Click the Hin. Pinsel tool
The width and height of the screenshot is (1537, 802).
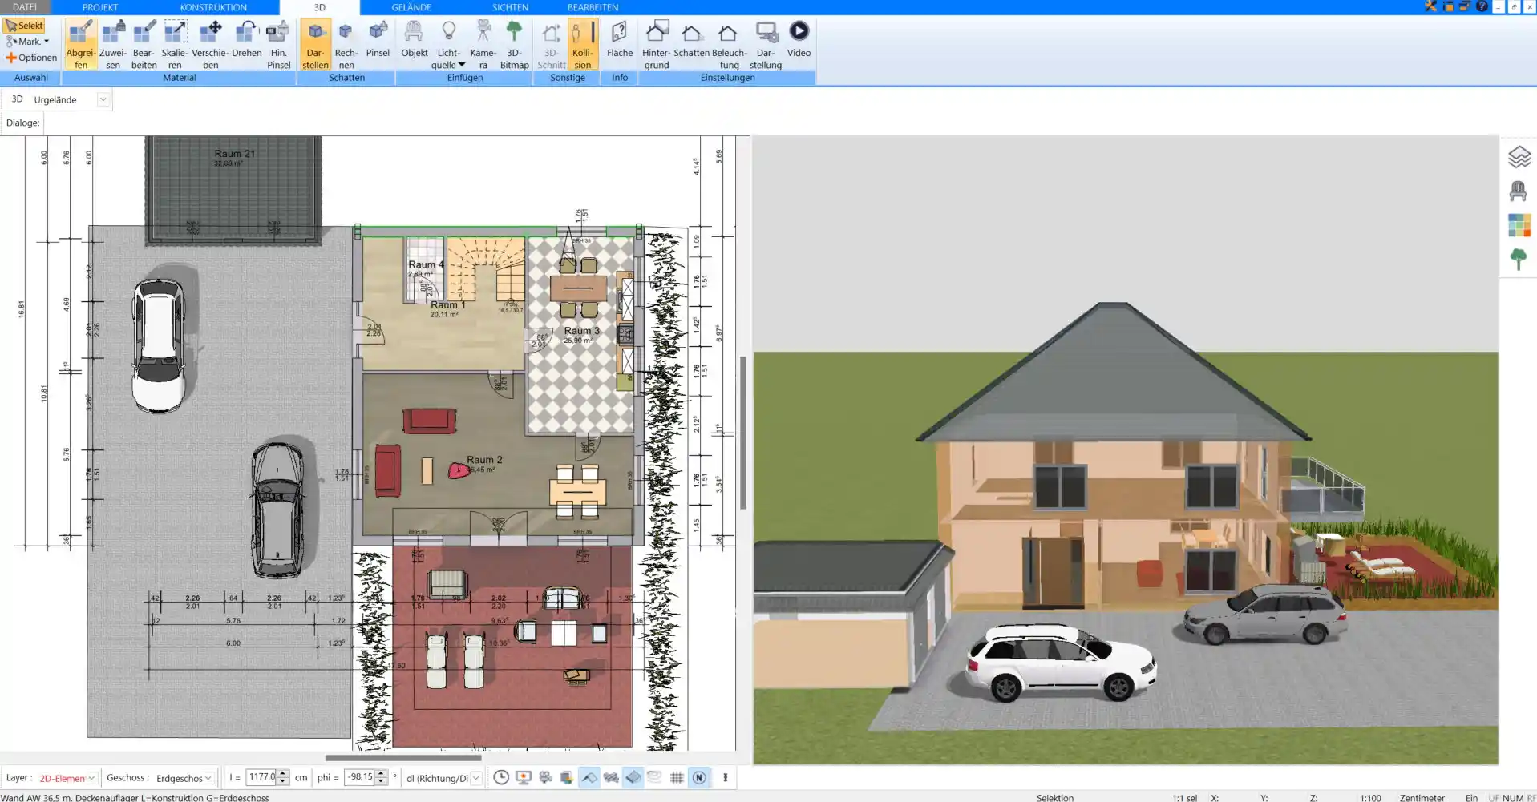tap(278, 44)
